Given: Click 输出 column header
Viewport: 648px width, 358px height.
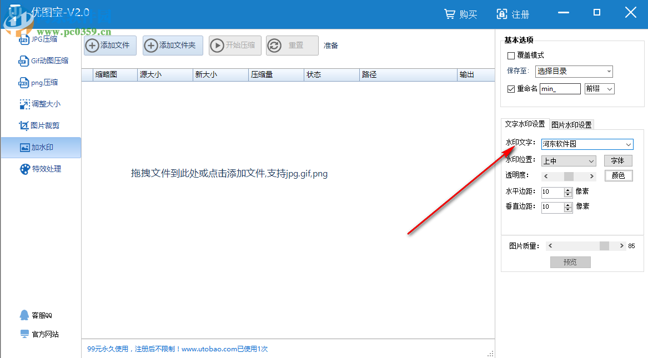Looking at the screenshot, I should pyautogui.click(x=476, y=75).
